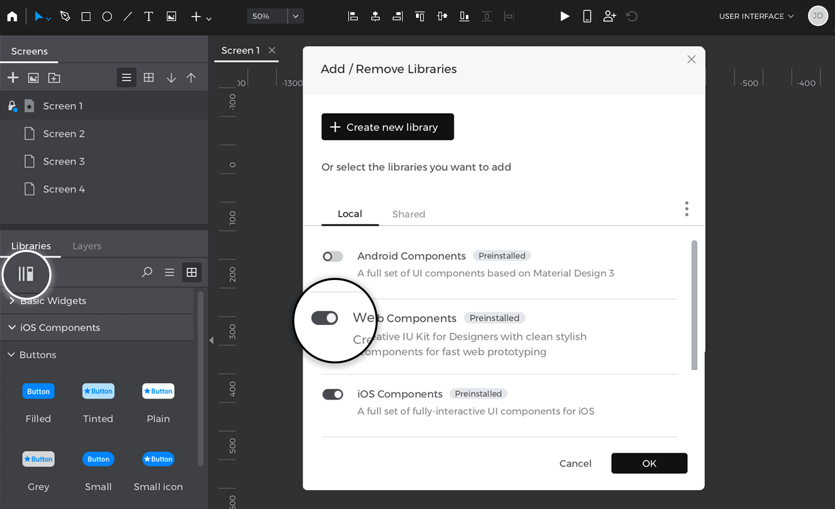Switch to the Layers tab
Image resolution: width=835 pixels, height=509 pixels.
tap(87, 246)
